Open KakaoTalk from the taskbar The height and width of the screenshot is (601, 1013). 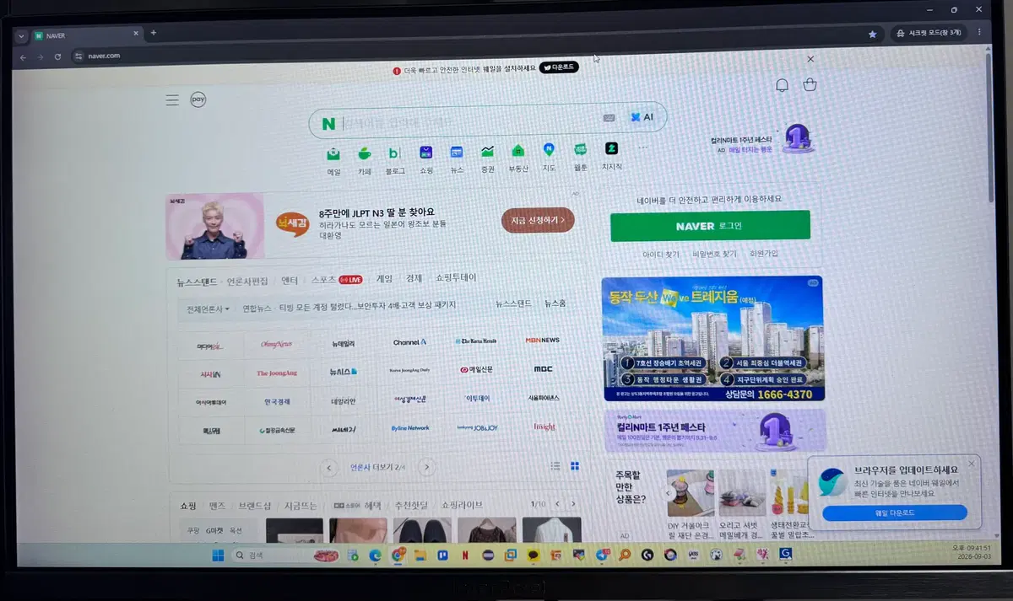tap(533, 555)
